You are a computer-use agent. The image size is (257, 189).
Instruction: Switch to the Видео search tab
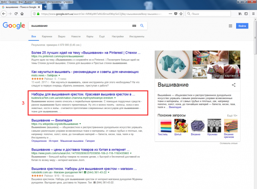click(61, 36)
